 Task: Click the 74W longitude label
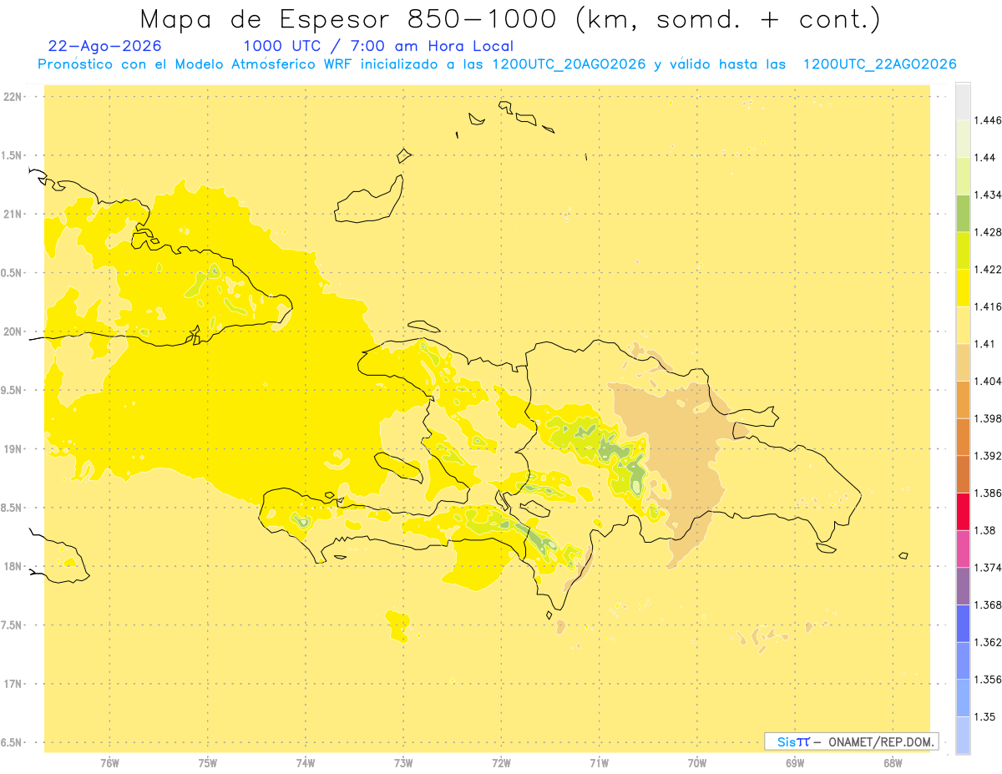[306, 763]
